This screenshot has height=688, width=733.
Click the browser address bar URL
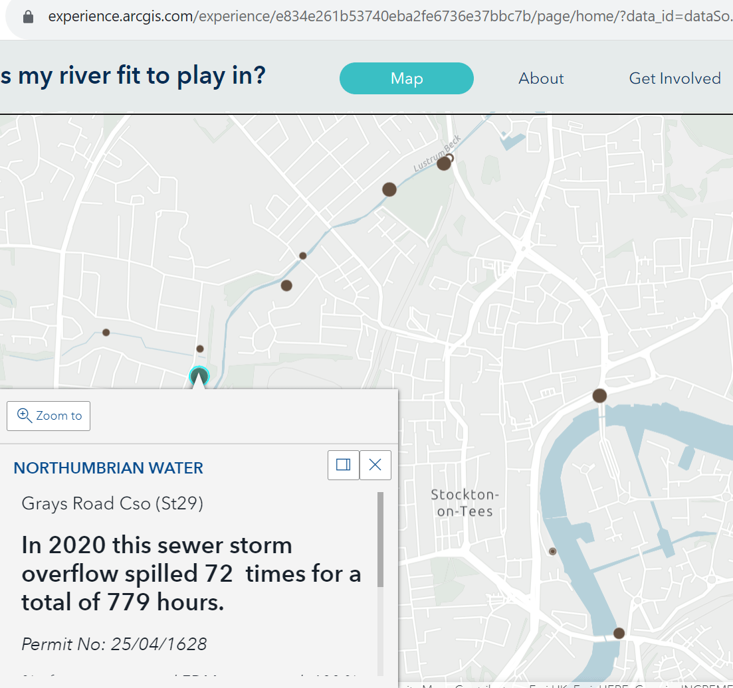point(390,17)
